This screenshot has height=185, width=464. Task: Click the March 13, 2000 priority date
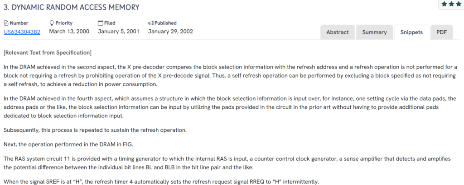(x=69, y=32)
